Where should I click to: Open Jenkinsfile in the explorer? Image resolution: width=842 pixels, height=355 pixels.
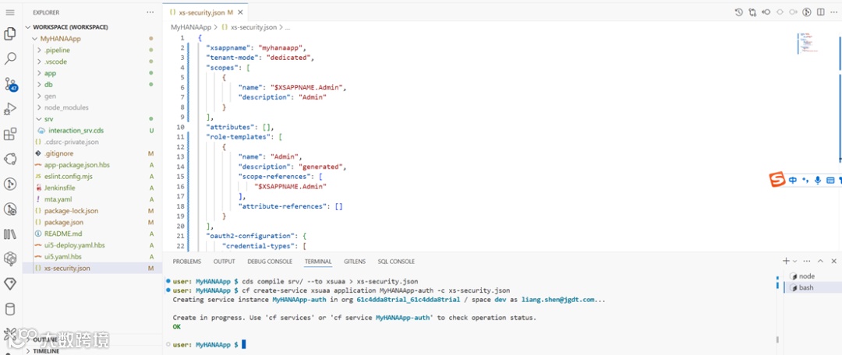click(x=59, y=188)
